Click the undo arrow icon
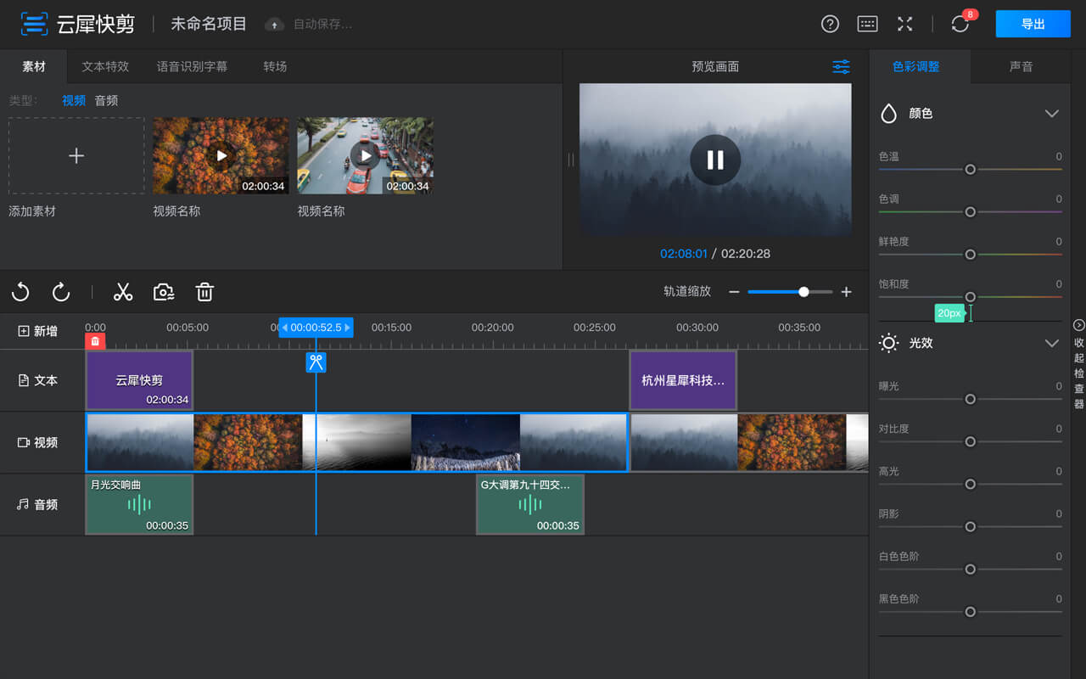This screenshot has height=679, width=1086. coord(20,293)
